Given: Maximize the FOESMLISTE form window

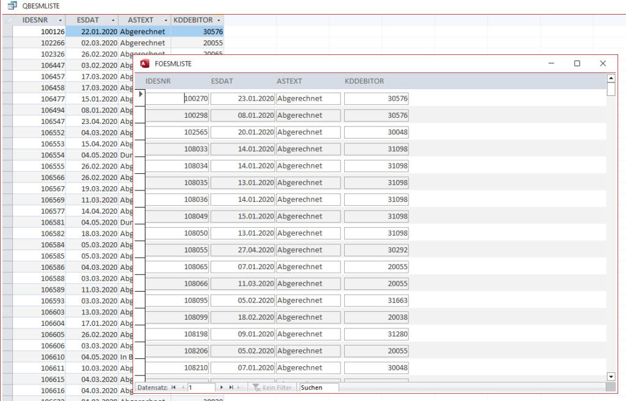Looking at the screenshot, I should pos(577,63).
